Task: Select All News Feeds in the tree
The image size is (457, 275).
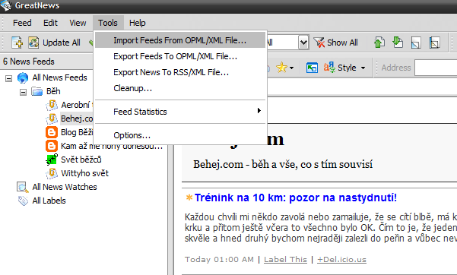Action: [x=59, y=77]
